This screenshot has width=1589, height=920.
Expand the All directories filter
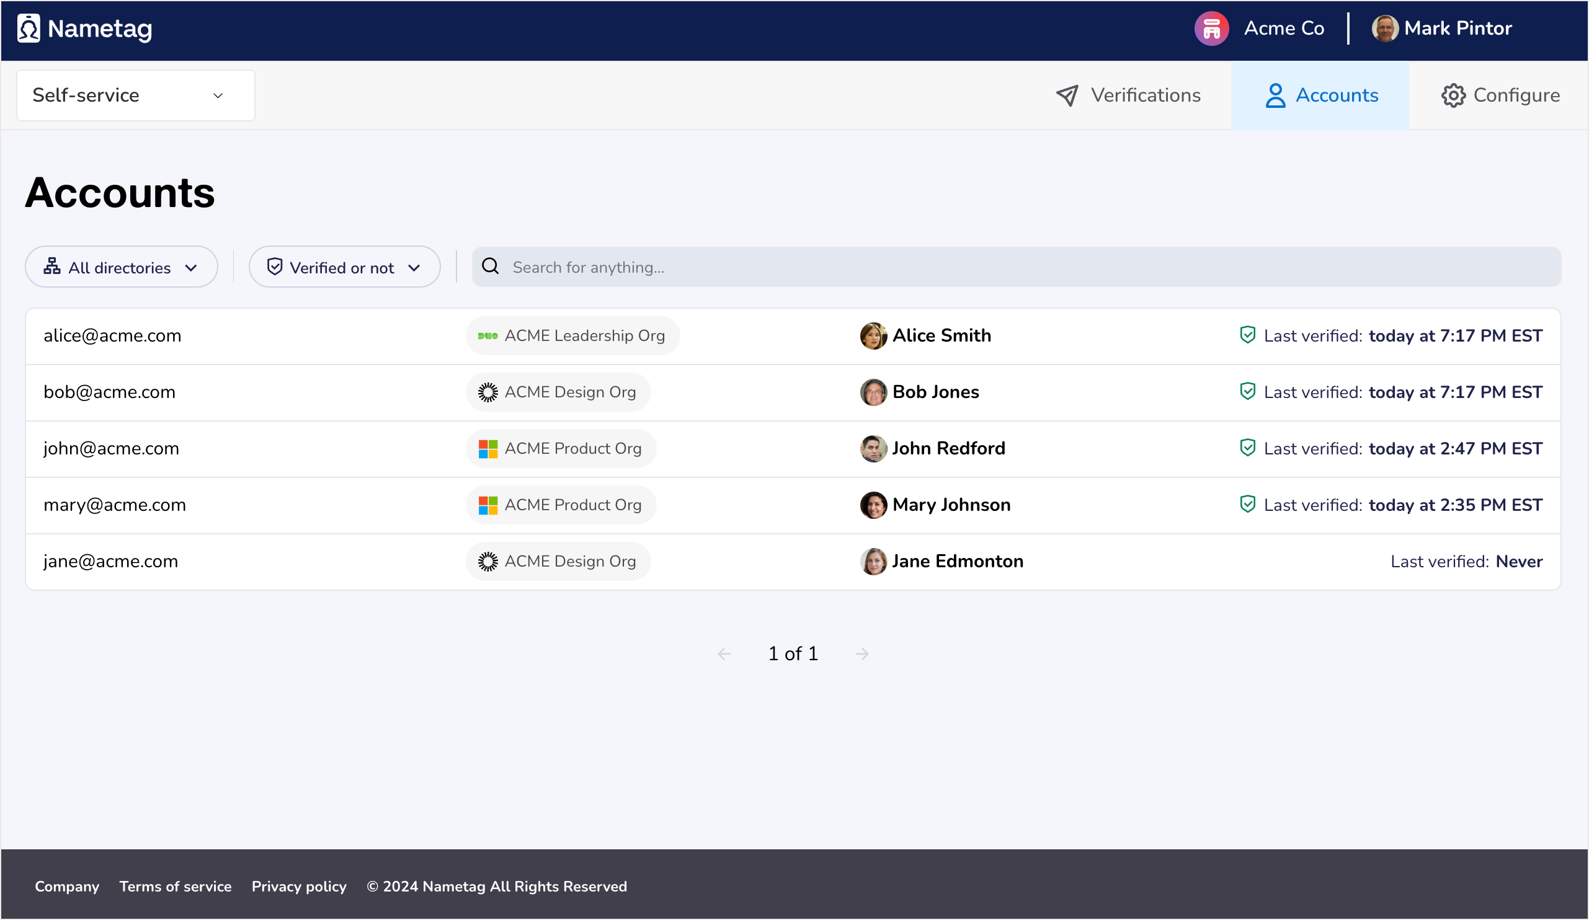[x=121, y=267]
